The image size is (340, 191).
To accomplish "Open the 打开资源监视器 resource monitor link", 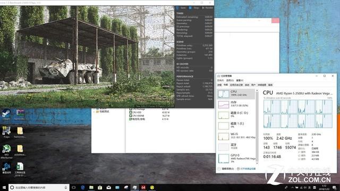I will (246, 169).
